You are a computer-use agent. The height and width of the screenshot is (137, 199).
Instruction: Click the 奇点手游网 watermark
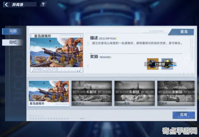(180, 131)
